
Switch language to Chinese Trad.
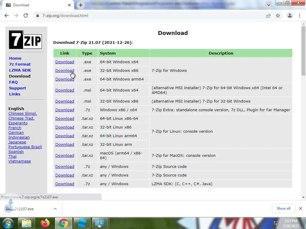21,118
